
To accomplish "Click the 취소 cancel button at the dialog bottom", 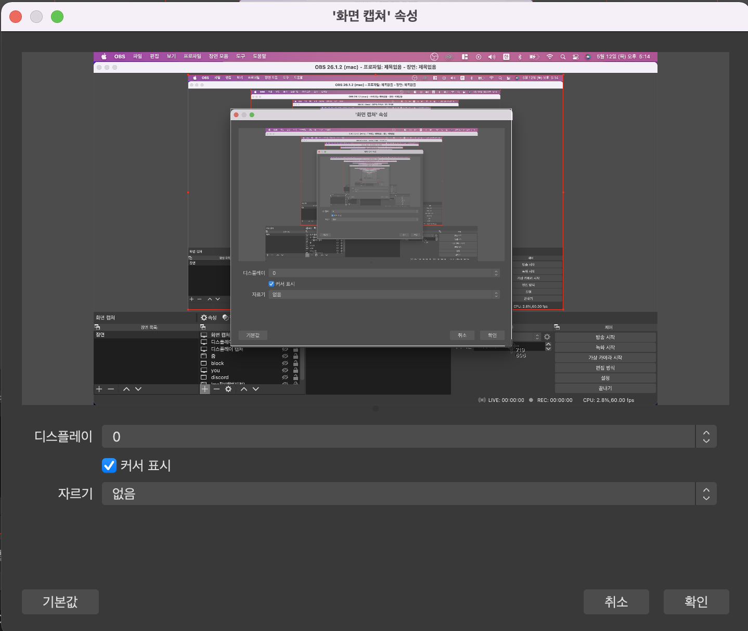I will pyautogui.click(x=616, y=602).
